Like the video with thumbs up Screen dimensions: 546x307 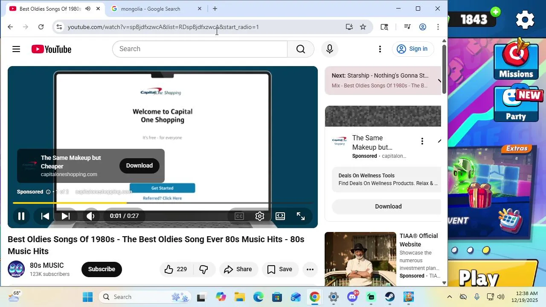[176, 269]
